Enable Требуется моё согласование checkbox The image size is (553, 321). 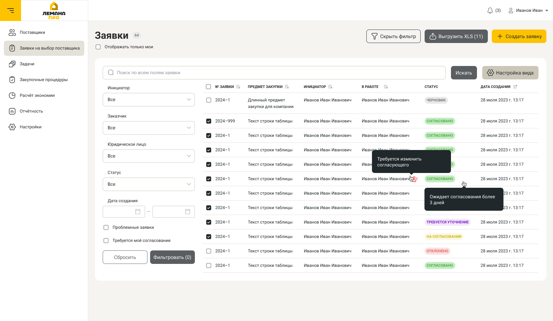pos(106,241)
